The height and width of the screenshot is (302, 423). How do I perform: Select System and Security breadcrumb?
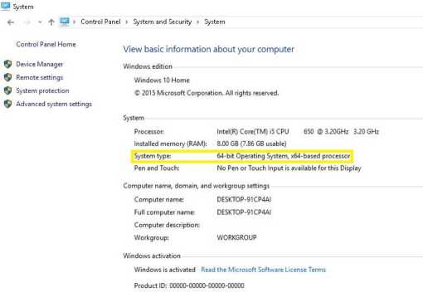click(163, 22)
